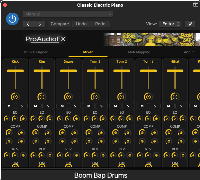Click the window expand icon in title bar
Image resolution: width=200 pixels, height=180 pixels.
pyautogui.click(x=196, y=5)
